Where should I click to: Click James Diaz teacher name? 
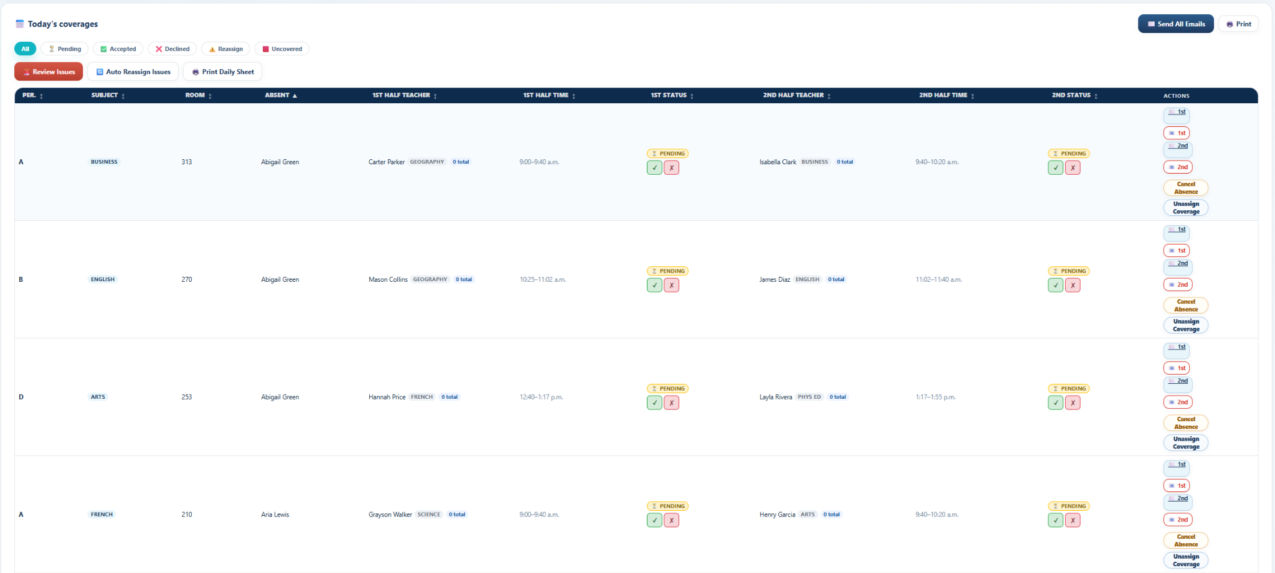click(x=774, y=279)
